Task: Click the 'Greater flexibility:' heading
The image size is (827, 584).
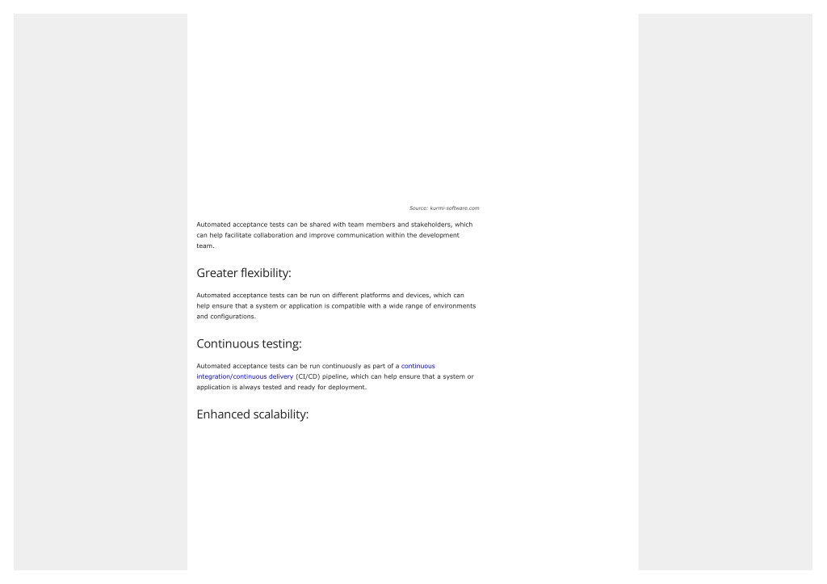Action: [x=244, y=273]
